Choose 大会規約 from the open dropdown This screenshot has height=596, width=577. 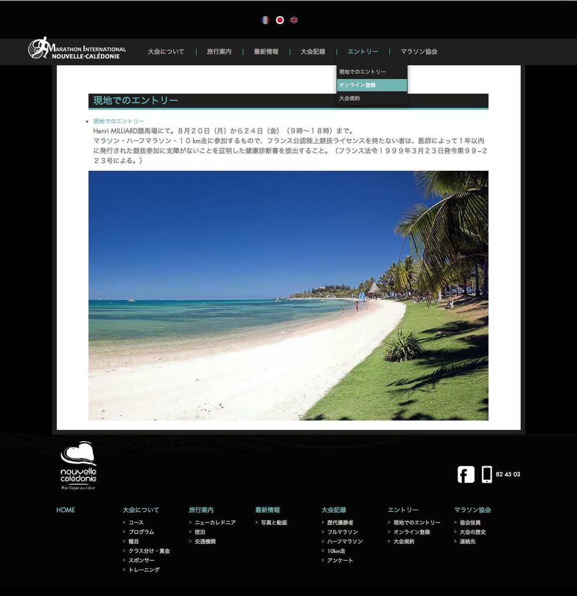pos(349,98)
